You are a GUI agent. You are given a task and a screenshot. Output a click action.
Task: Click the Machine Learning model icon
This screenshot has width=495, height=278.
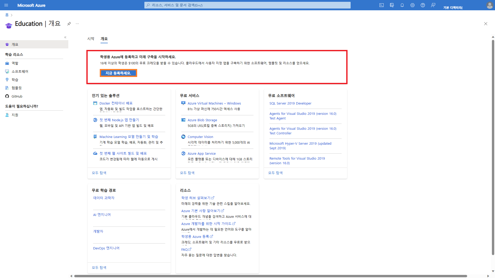click(95, 137)
